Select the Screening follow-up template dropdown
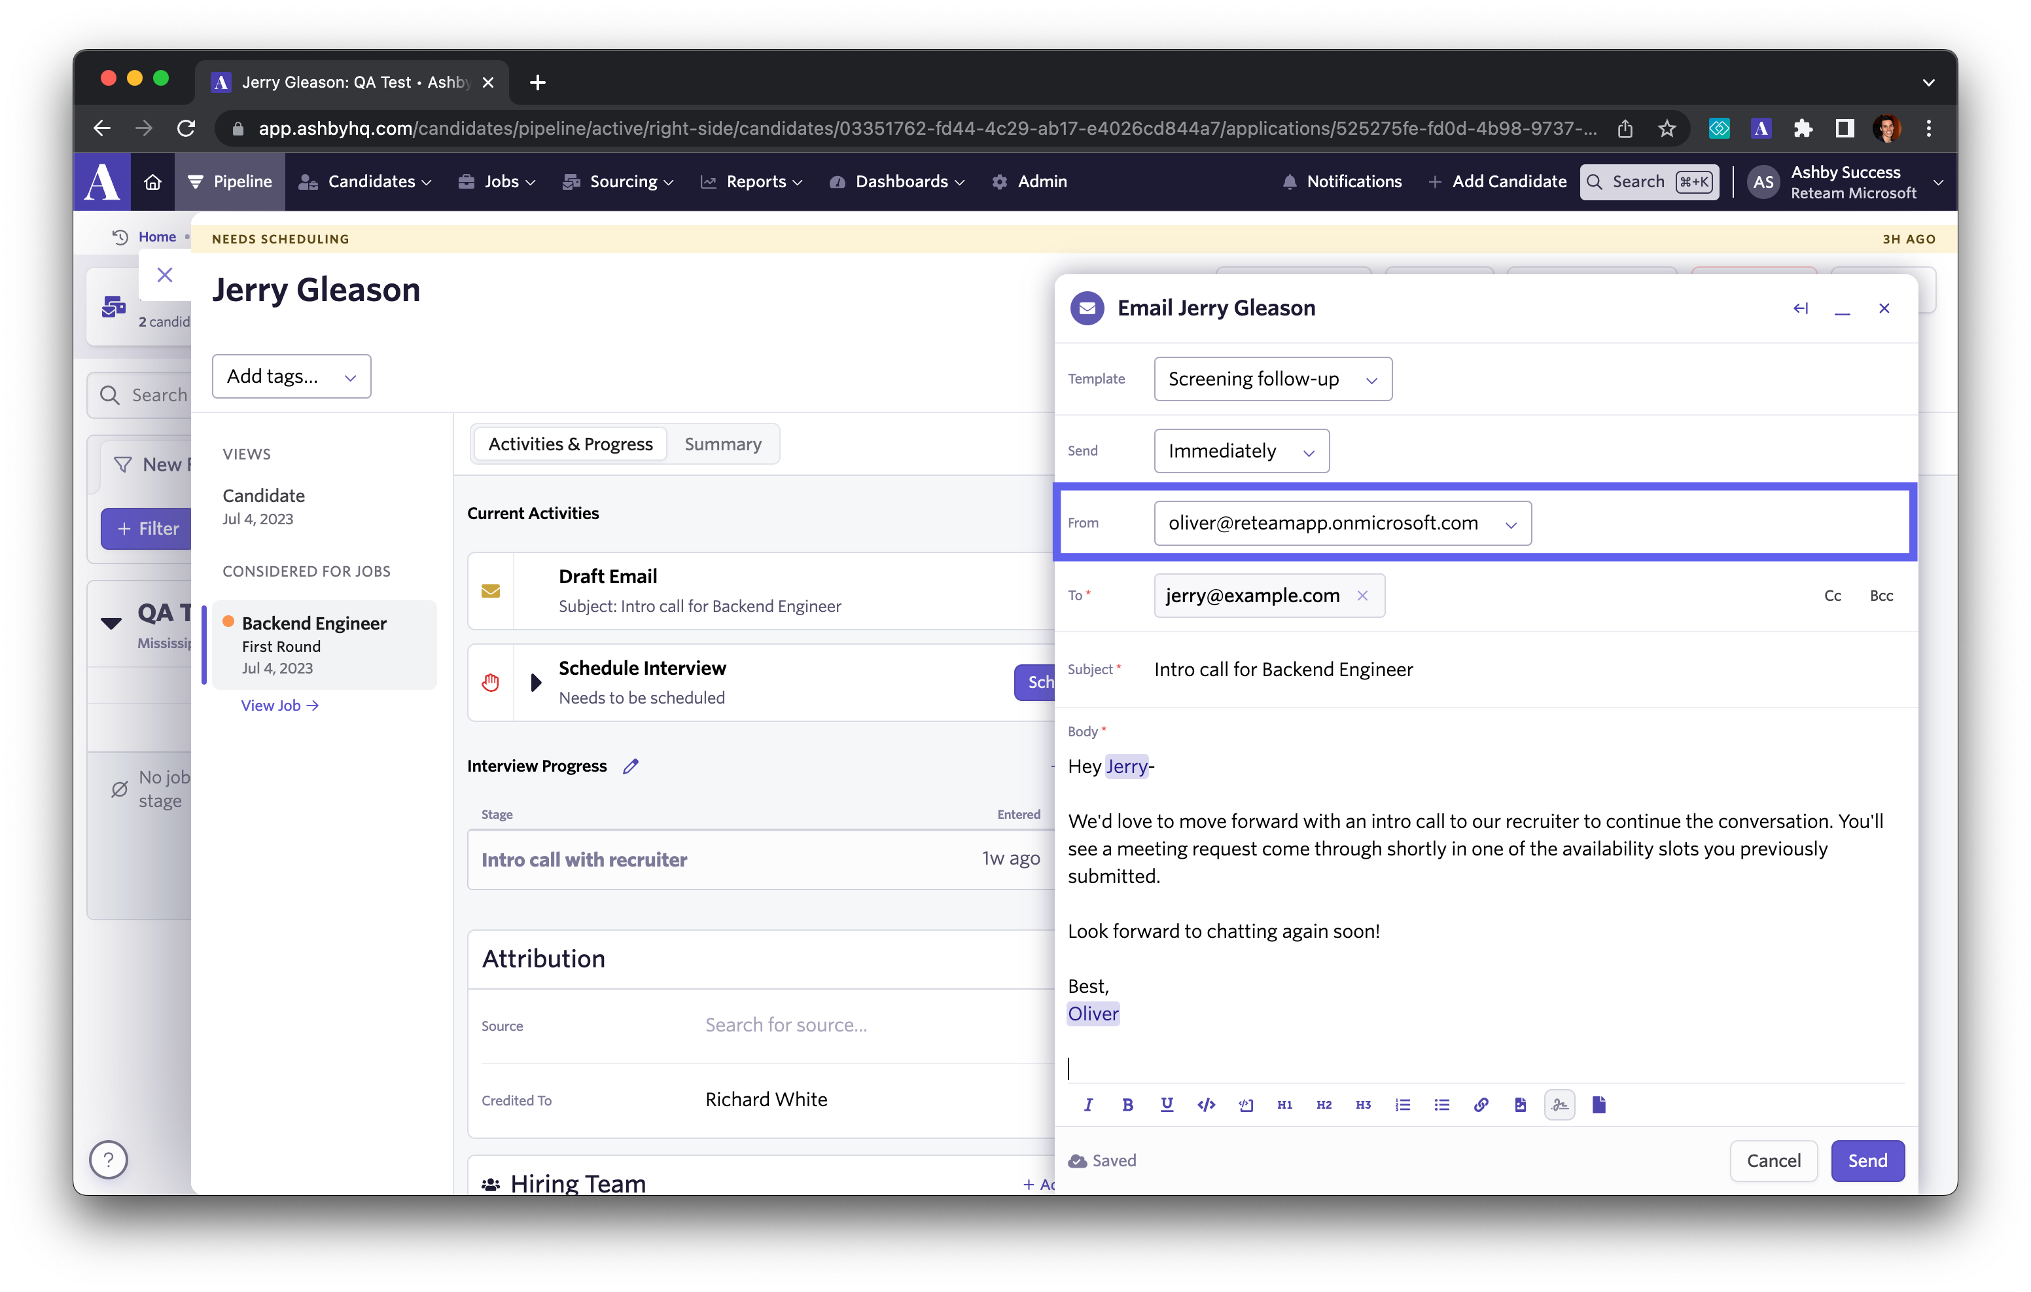 pyautogui.click(x=1270, y=379)
